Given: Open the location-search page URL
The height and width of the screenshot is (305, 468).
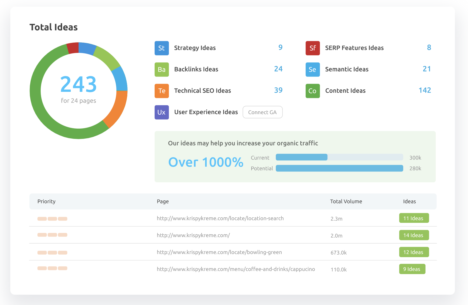Looking at the screenshot, I should coord(220,218).
